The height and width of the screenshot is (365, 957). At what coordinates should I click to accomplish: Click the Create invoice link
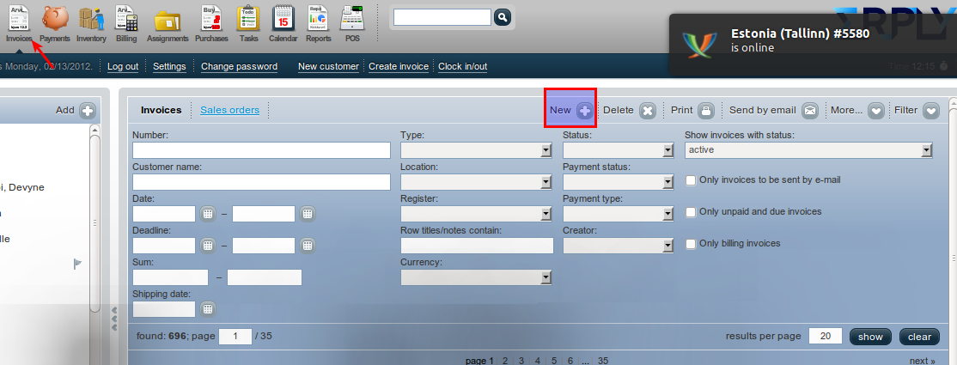click(399, 66)
